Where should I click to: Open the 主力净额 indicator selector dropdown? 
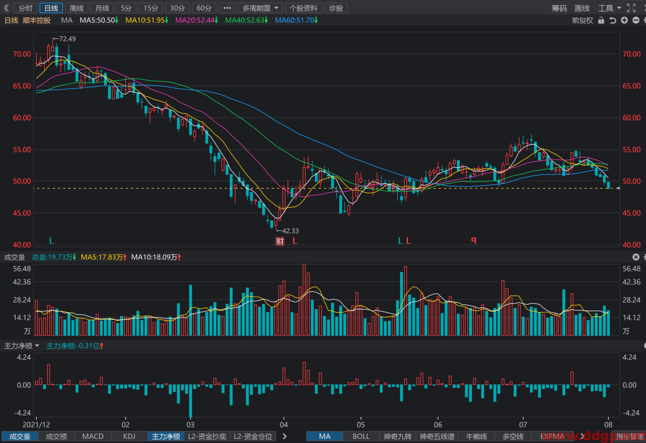coord(22,346)
